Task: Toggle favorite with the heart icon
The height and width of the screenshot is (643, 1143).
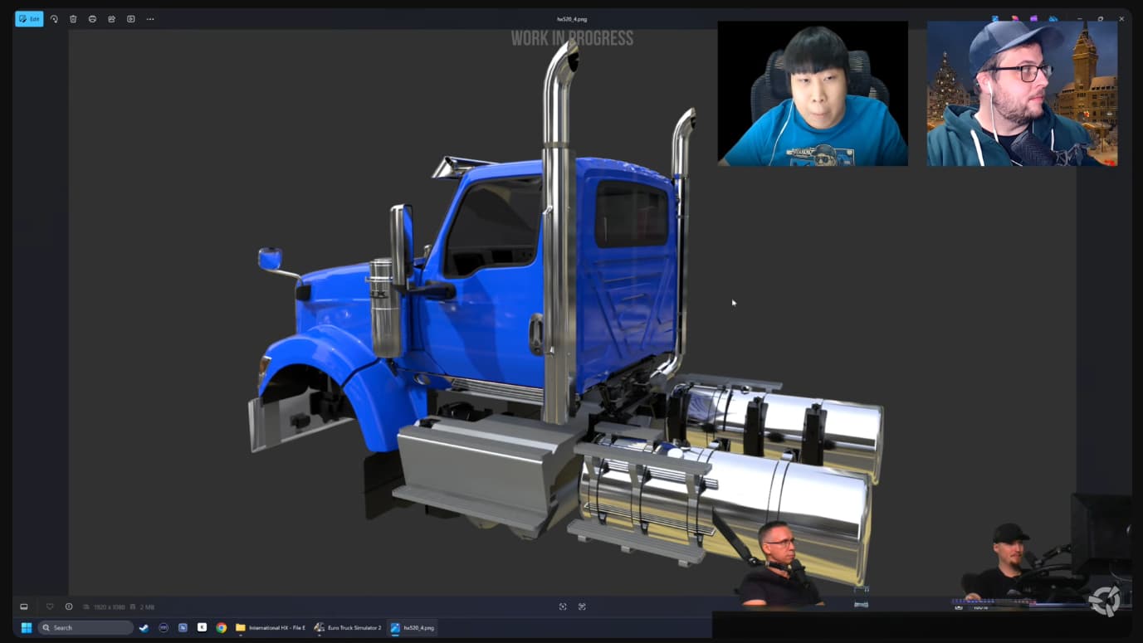Action: pos(50,606)
